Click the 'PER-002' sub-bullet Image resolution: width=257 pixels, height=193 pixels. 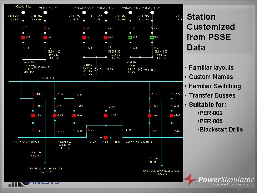[211, 113]
